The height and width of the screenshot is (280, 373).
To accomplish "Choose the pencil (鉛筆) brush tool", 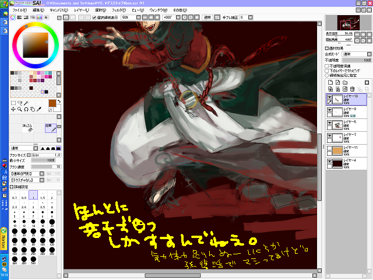I will (51, 128).
